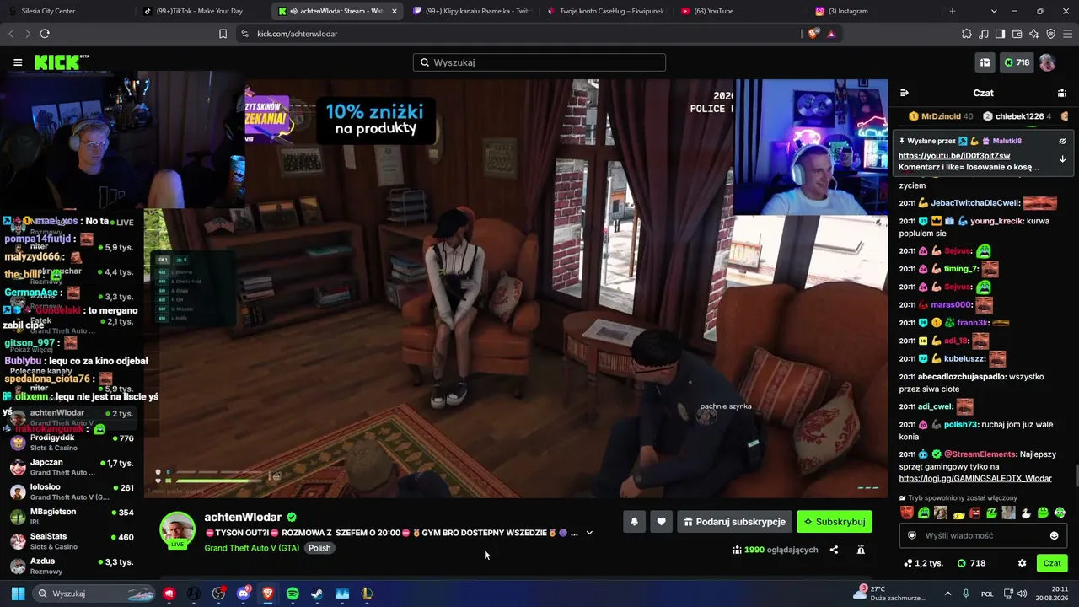
Task: Switch to Twoje konto CaseHug tab
Action: point(607,11)
